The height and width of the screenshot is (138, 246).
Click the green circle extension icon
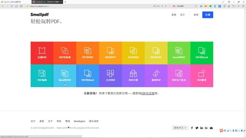click(210, 6)
